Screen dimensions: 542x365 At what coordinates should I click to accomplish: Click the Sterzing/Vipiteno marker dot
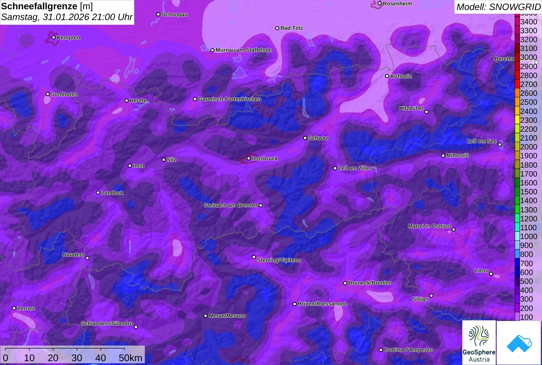pyautogui.click(x=254, y=257)
